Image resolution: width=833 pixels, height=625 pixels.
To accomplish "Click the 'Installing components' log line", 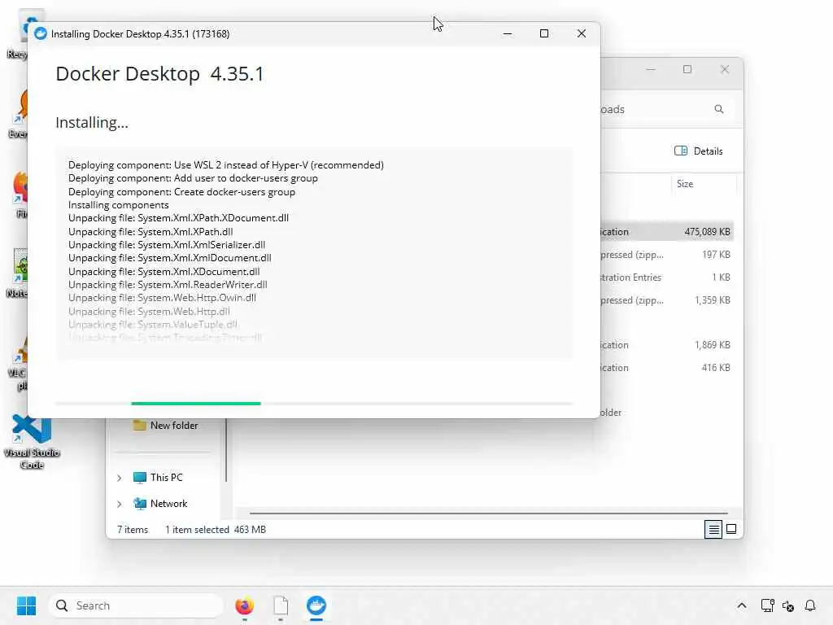I will tap(119, 204).
